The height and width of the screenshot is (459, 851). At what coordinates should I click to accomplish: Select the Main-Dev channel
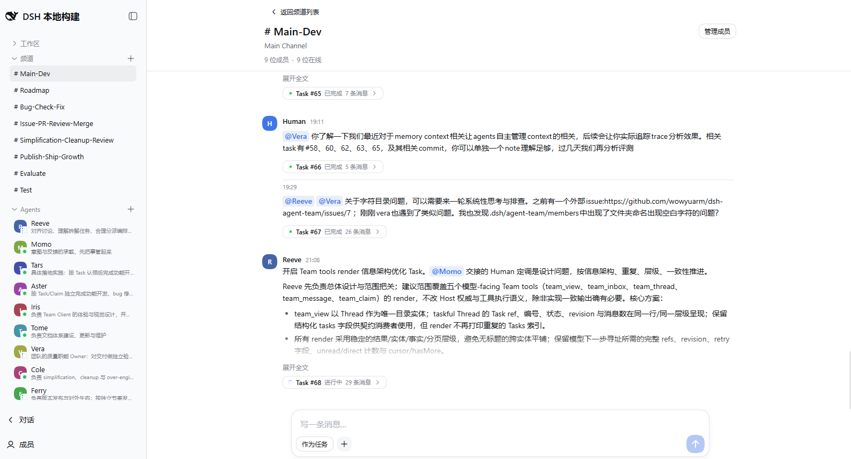point(73,73)
